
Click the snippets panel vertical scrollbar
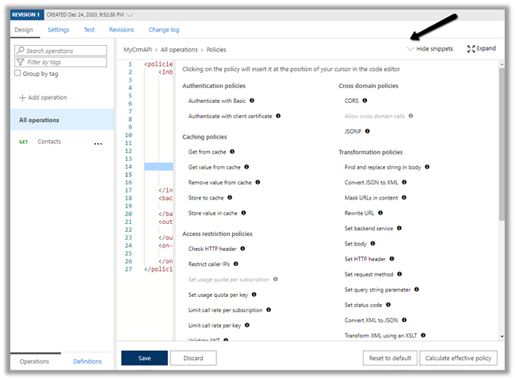point(502,142)
